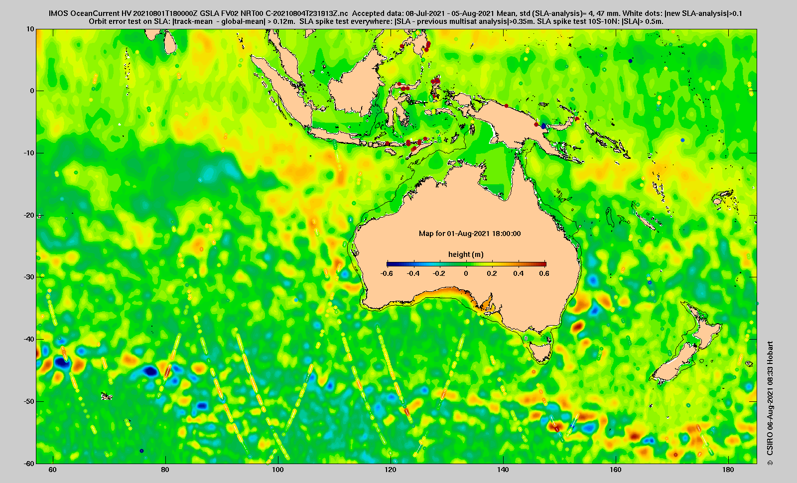Click the 'IMOS OceanCurrent HV' title line
The height and width of the screenshot is (483, 797).
[395, 13]
